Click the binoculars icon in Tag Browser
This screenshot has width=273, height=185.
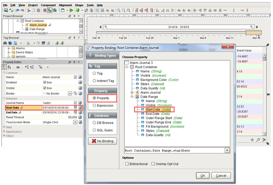tap(5, 43)
